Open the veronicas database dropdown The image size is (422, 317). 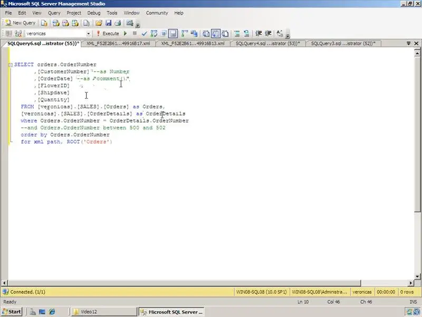(90, 33)
